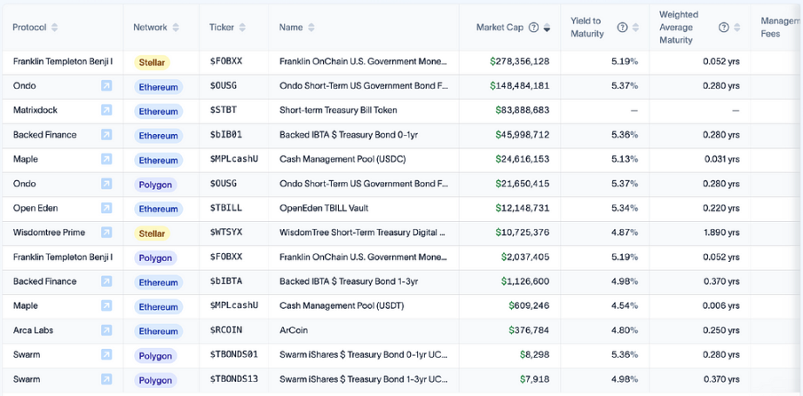Select Polygon badge in $FOBXX $2,037,405 row
This screenshot has height=396, width=803.
tap(155, 258)
